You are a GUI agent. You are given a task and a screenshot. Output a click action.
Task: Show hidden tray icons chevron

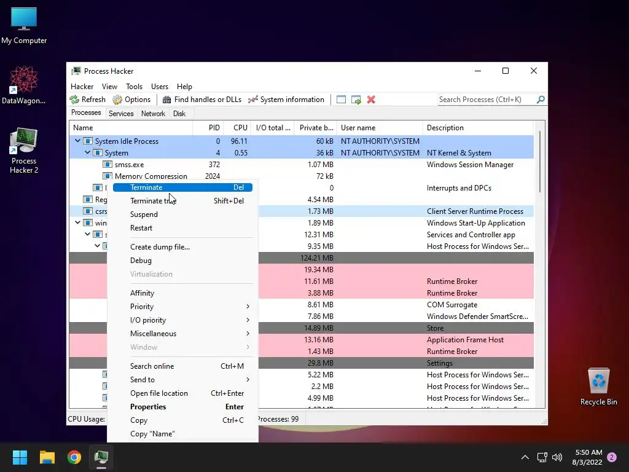[x=525, y=457]
